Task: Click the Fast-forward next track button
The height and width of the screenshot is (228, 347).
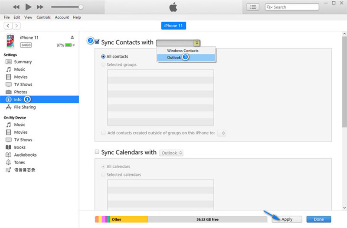Action: pyautogui.click(x=40, y=7)
